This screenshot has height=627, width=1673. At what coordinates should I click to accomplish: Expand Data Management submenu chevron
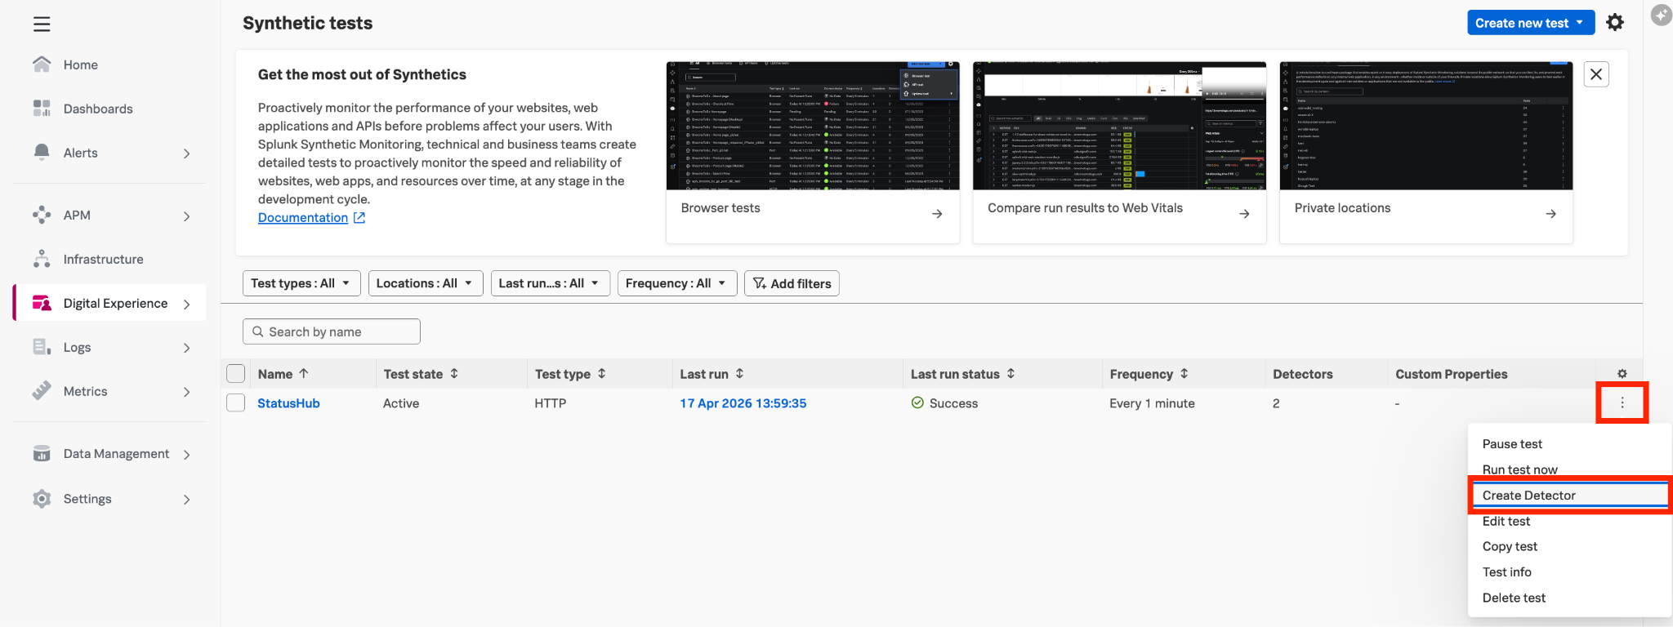point(186,455)
